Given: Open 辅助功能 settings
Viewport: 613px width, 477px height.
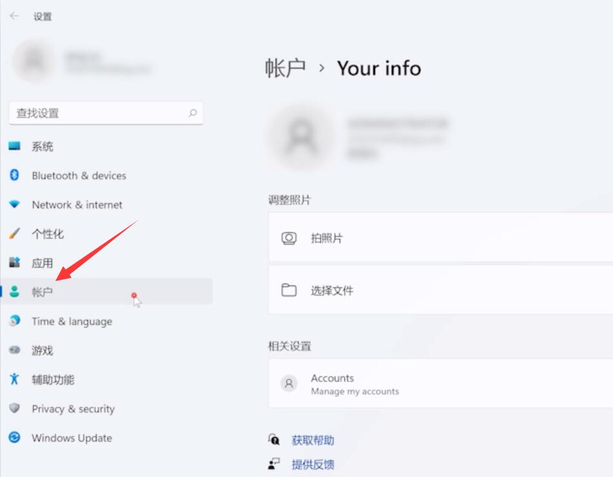Looking at the screenshot, I should 106,379.
